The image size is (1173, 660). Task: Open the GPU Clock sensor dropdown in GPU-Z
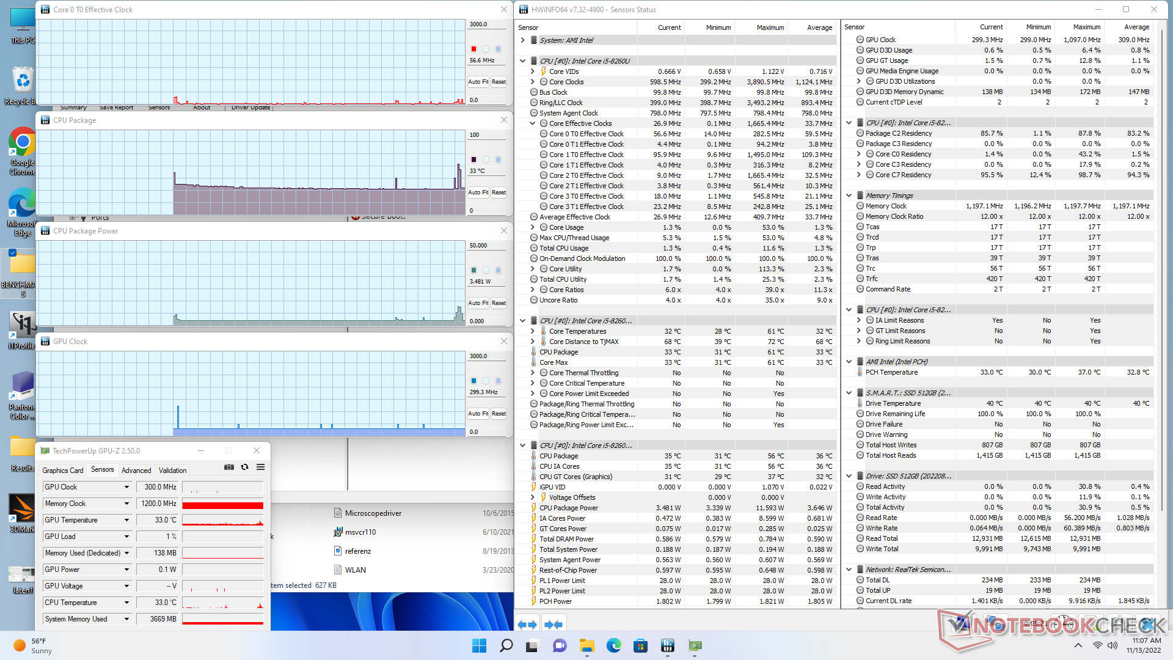pos(126,487)
